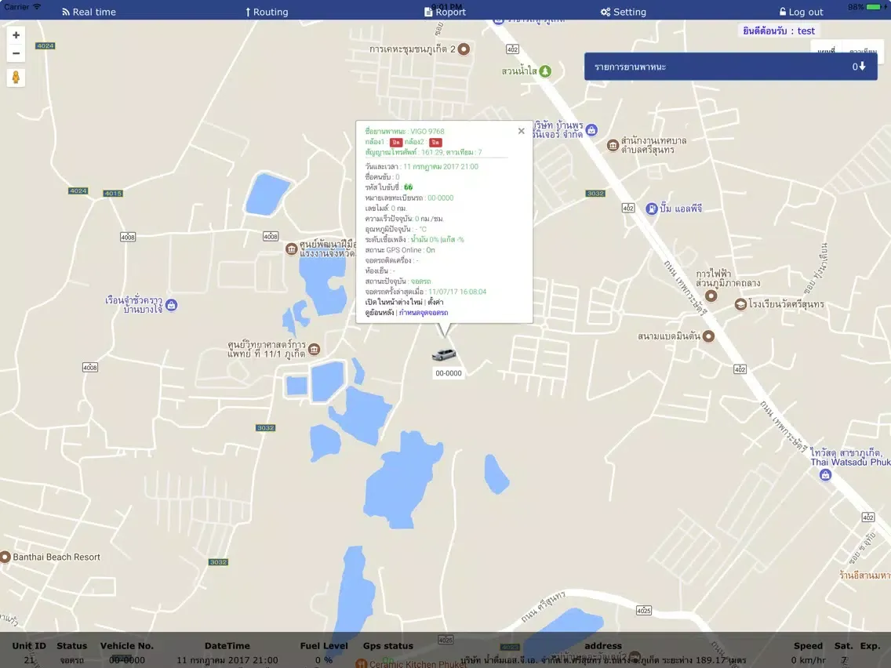Click the address column header

[x=603, y=646]
